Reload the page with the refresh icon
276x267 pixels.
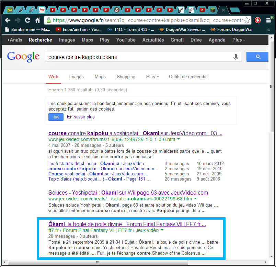tap(28, 20)
